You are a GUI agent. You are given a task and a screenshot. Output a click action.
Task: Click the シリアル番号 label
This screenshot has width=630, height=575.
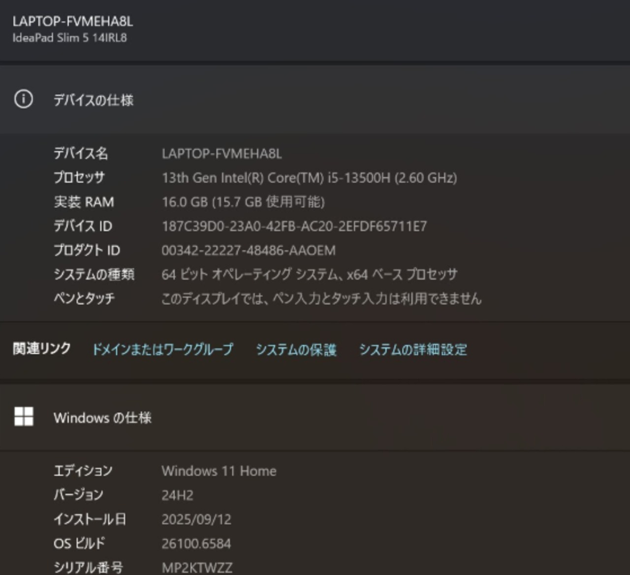pos(88,567)
